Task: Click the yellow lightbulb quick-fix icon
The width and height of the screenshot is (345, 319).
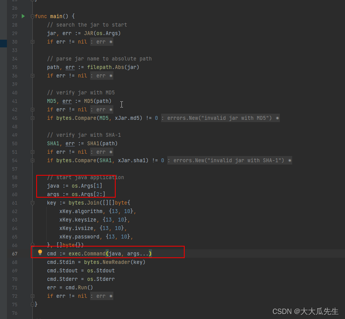Action: [40, 252]
